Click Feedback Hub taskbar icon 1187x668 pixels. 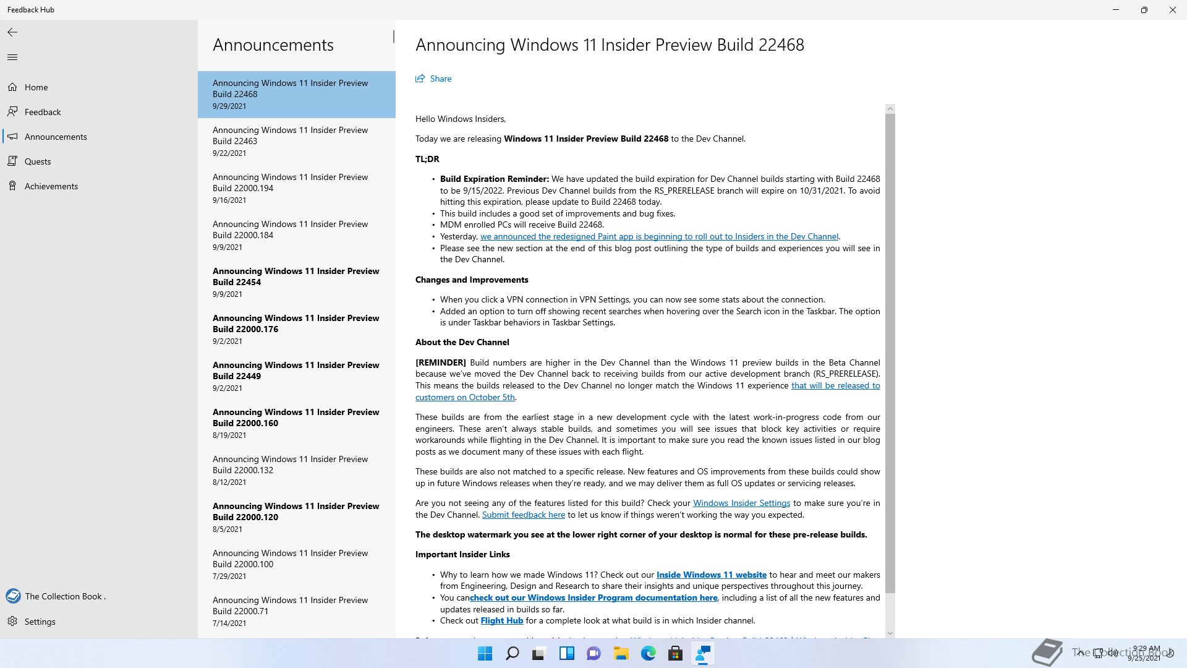point(702,653)
